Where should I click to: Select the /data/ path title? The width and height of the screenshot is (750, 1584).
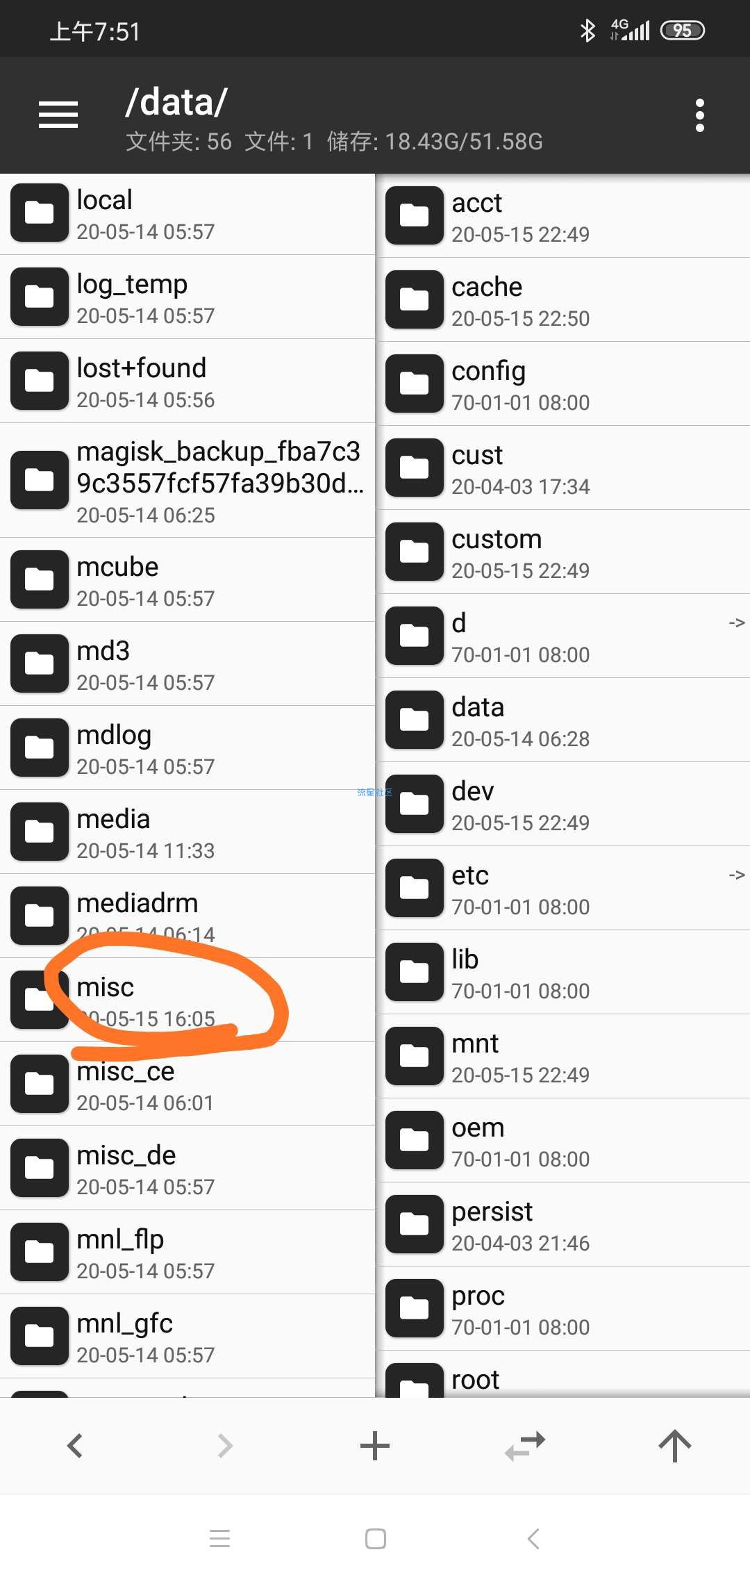pyautogui.click(x=176, y=103)
